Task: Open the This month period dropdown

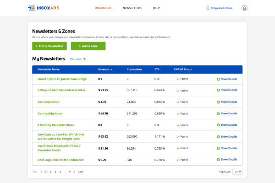Action: click(x=77, y=59)
